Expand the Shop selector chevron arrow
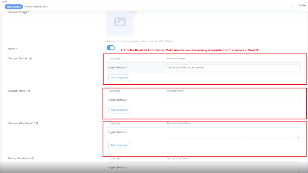308x173 pixels. pos(293,7)
